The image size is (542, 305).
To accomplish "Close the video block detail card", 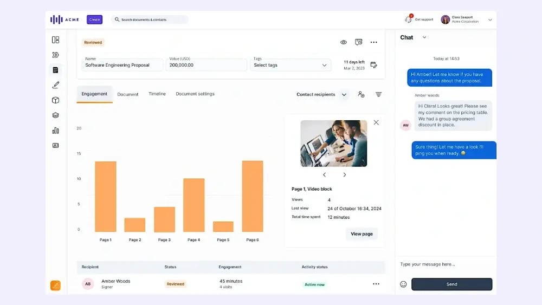I will [x=376, y=122].
